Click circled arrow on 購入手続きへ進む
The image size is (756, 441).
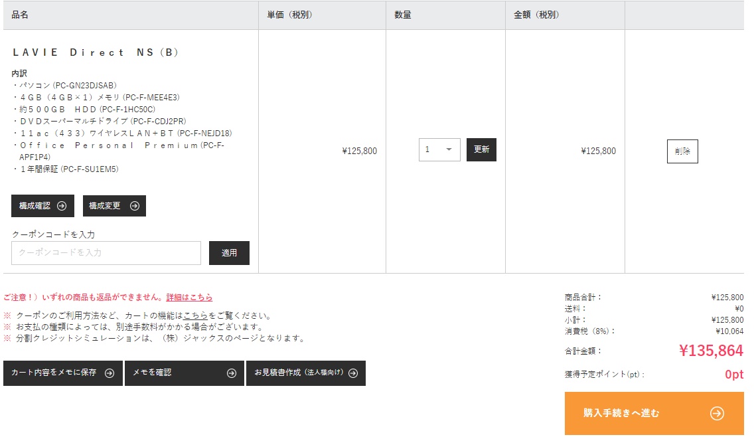(x=717, y=414)
